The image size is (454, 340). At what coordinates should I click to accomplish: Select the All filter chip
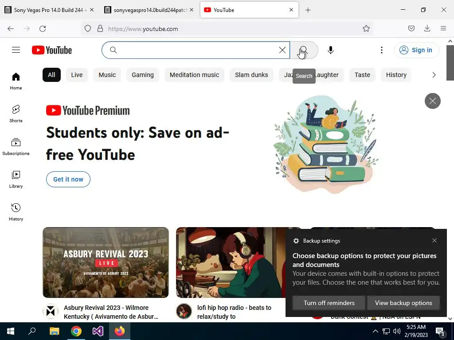click(x=51, y=75)
